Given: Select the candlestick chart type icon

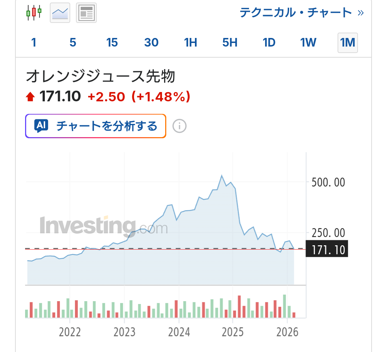Looking at the screenshot, I should tap(34, 13).
